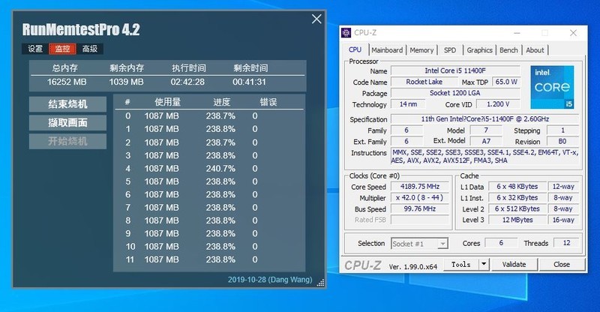600x312 pixels.
Task: Click the error count in row 7
Action: [255, 208]
